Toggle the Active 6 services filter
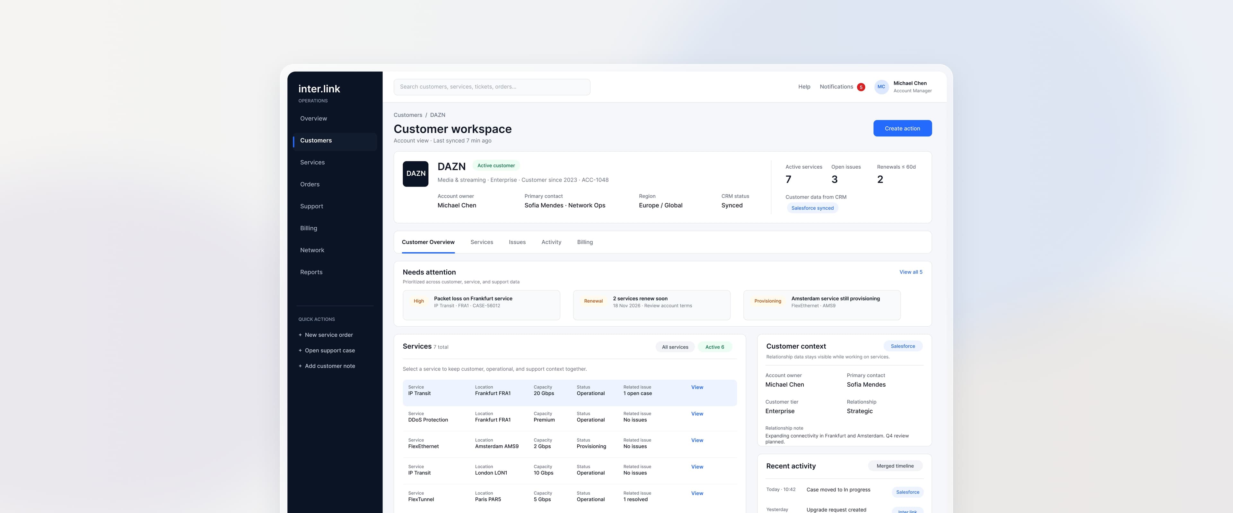The height and width of the screenshot is (513, 1233). point(715,347)
